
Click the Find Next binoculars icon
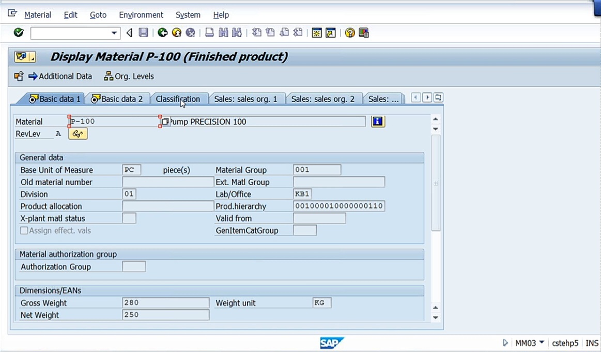(237, 33)
